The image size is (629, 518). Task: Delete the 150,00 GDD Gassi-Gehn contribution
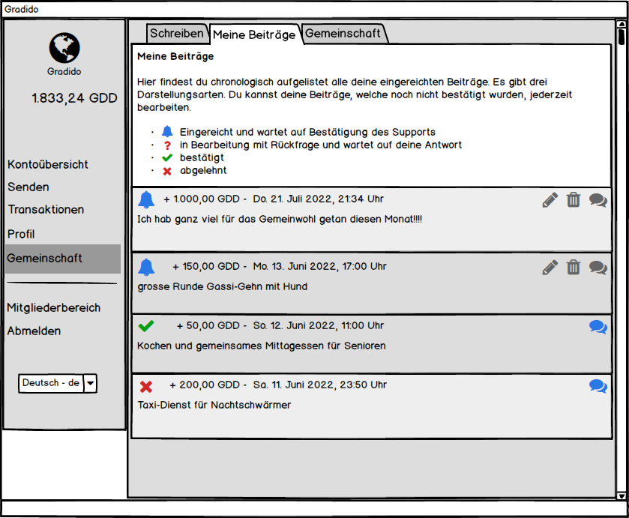pos(574,267)
